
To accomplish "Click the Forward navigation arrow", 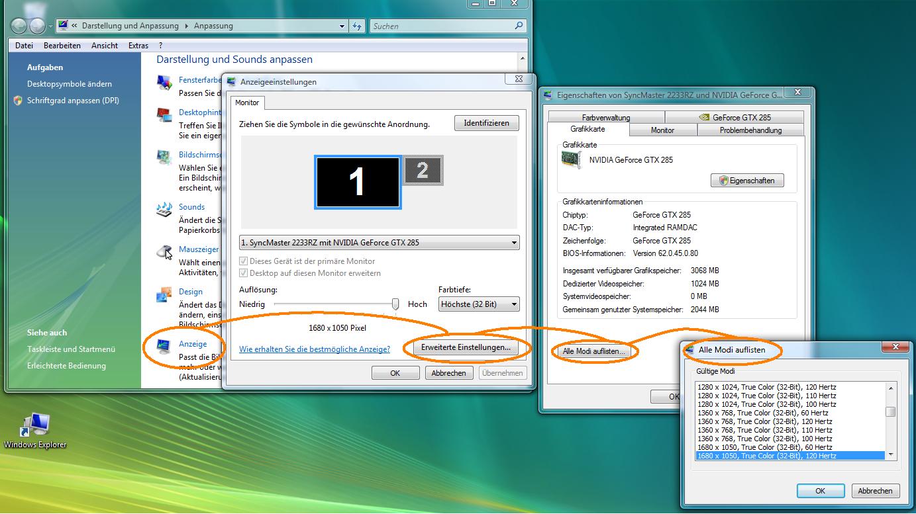I will (38, 26).
